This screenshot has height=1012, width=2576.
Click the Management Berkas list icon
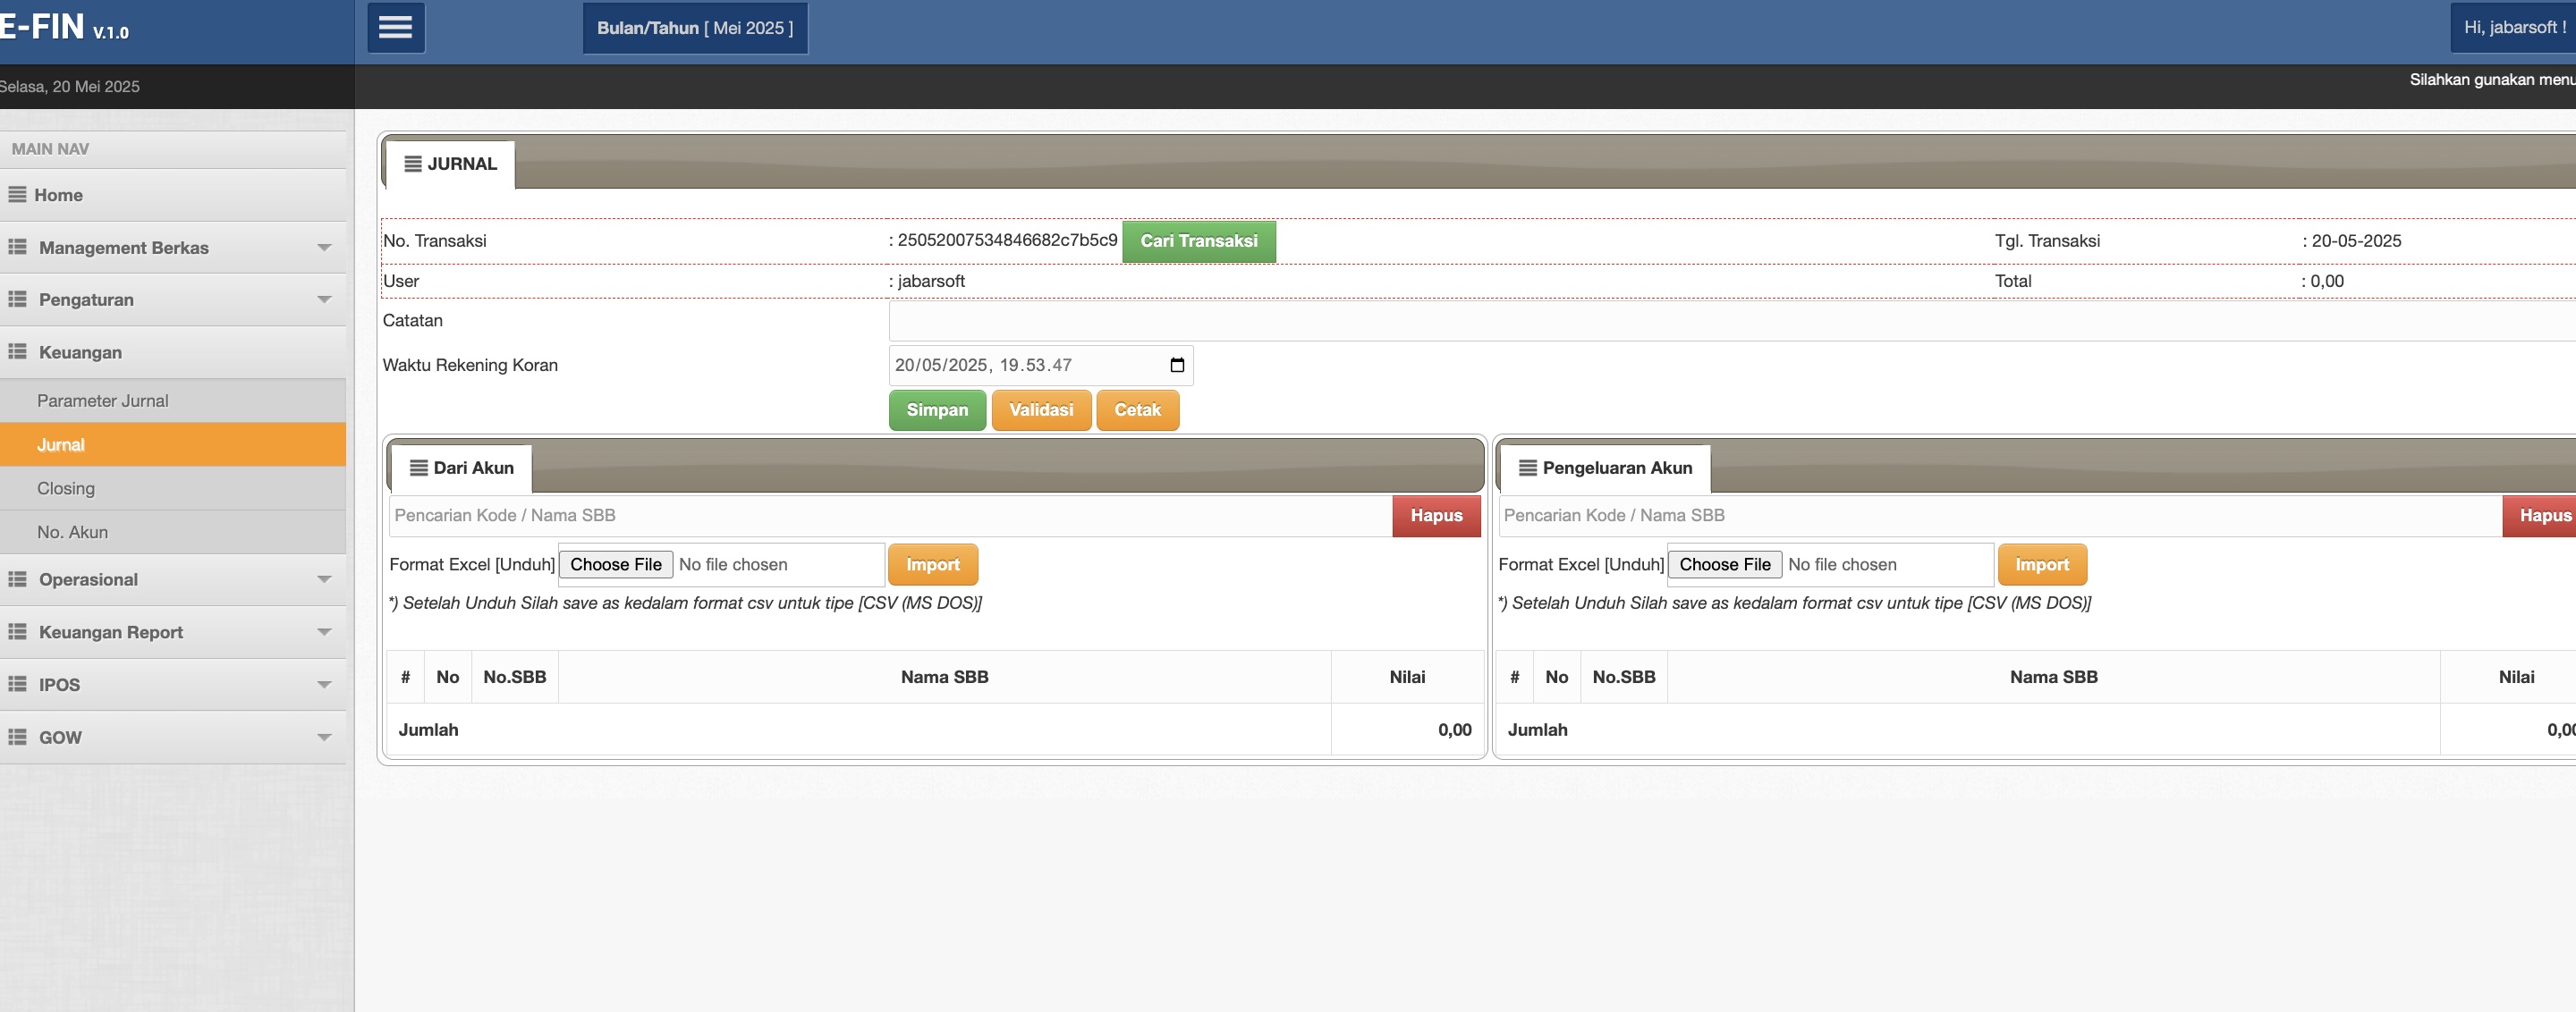coord(17,247)
